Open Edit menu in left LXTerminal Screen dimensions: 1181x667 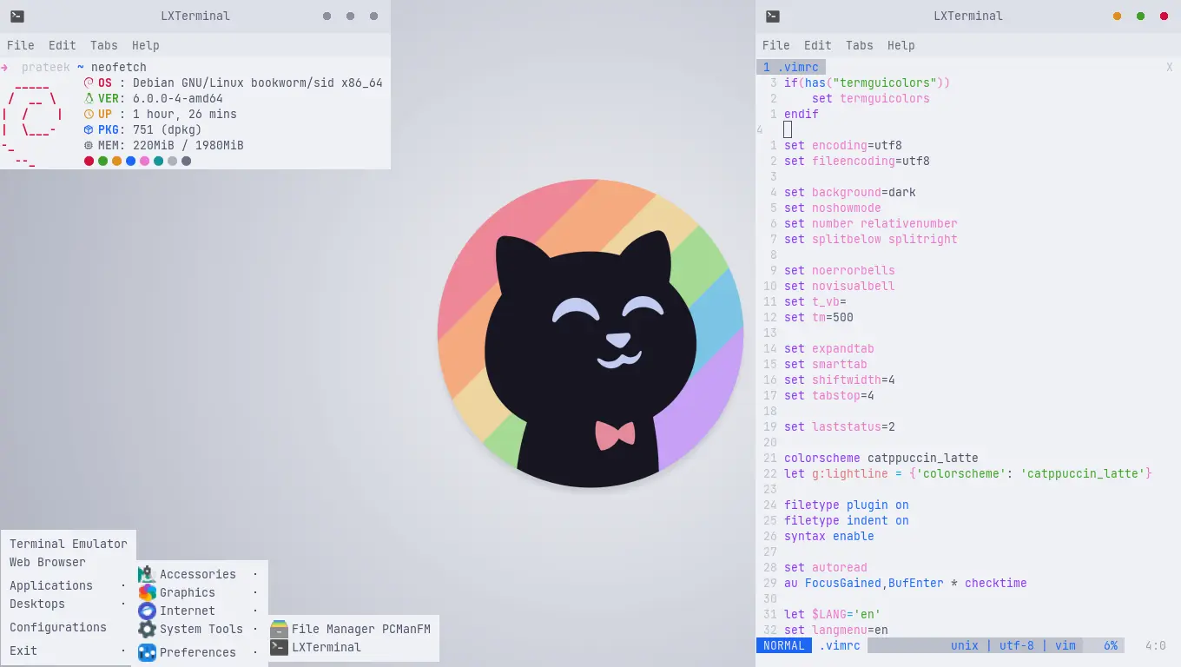pos(63,45)
